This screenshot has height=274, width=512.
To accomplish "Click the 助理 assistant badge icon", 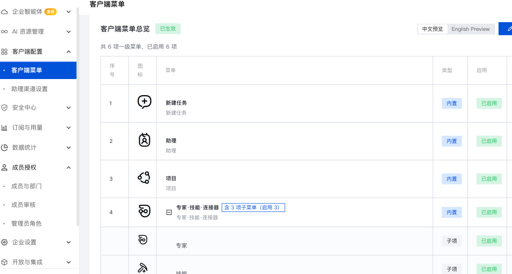I will point(144,140).
